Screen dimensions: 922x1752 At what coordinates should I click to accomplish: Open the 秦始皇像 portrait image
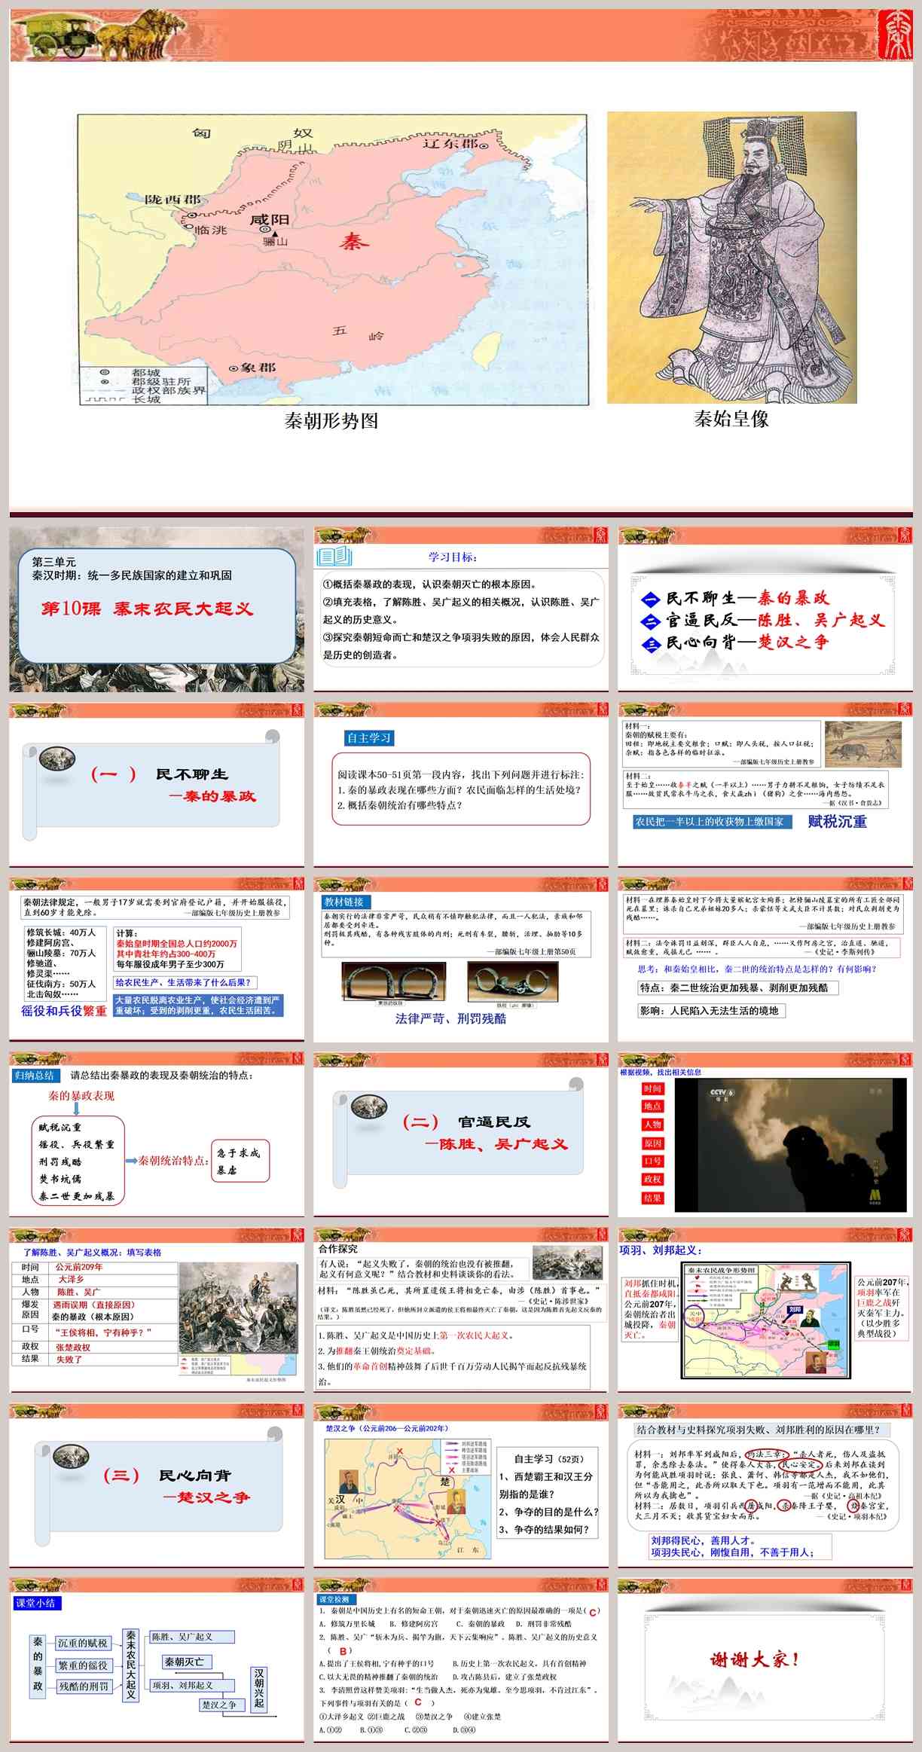731,258
